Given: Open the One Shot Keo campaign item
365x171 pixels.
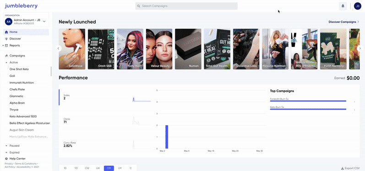Looking at the screenshot, I should (x=19, y=69).
